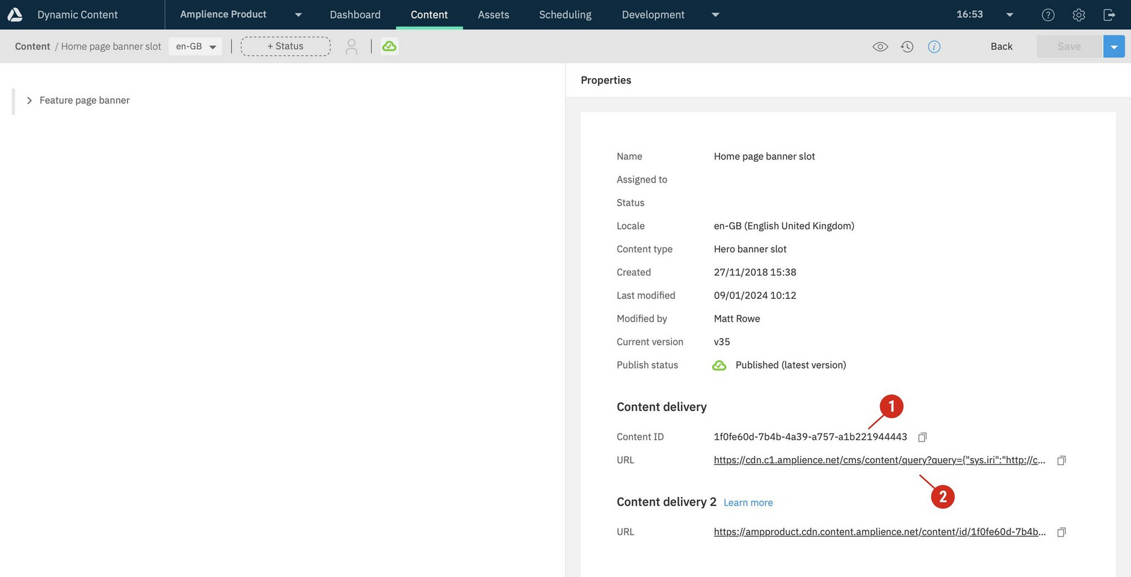Click the 16:53 clock display

(970, 14)
